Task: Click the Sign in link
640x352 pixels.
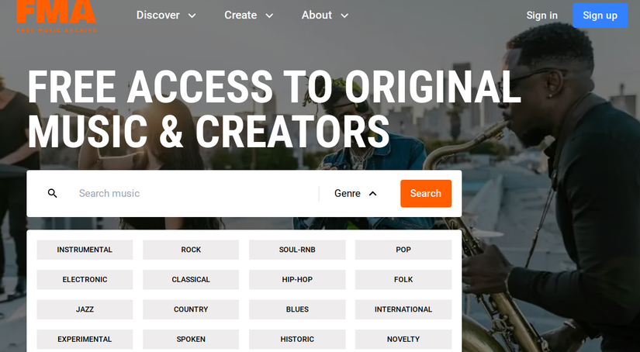Action: (x=541, y=16)
